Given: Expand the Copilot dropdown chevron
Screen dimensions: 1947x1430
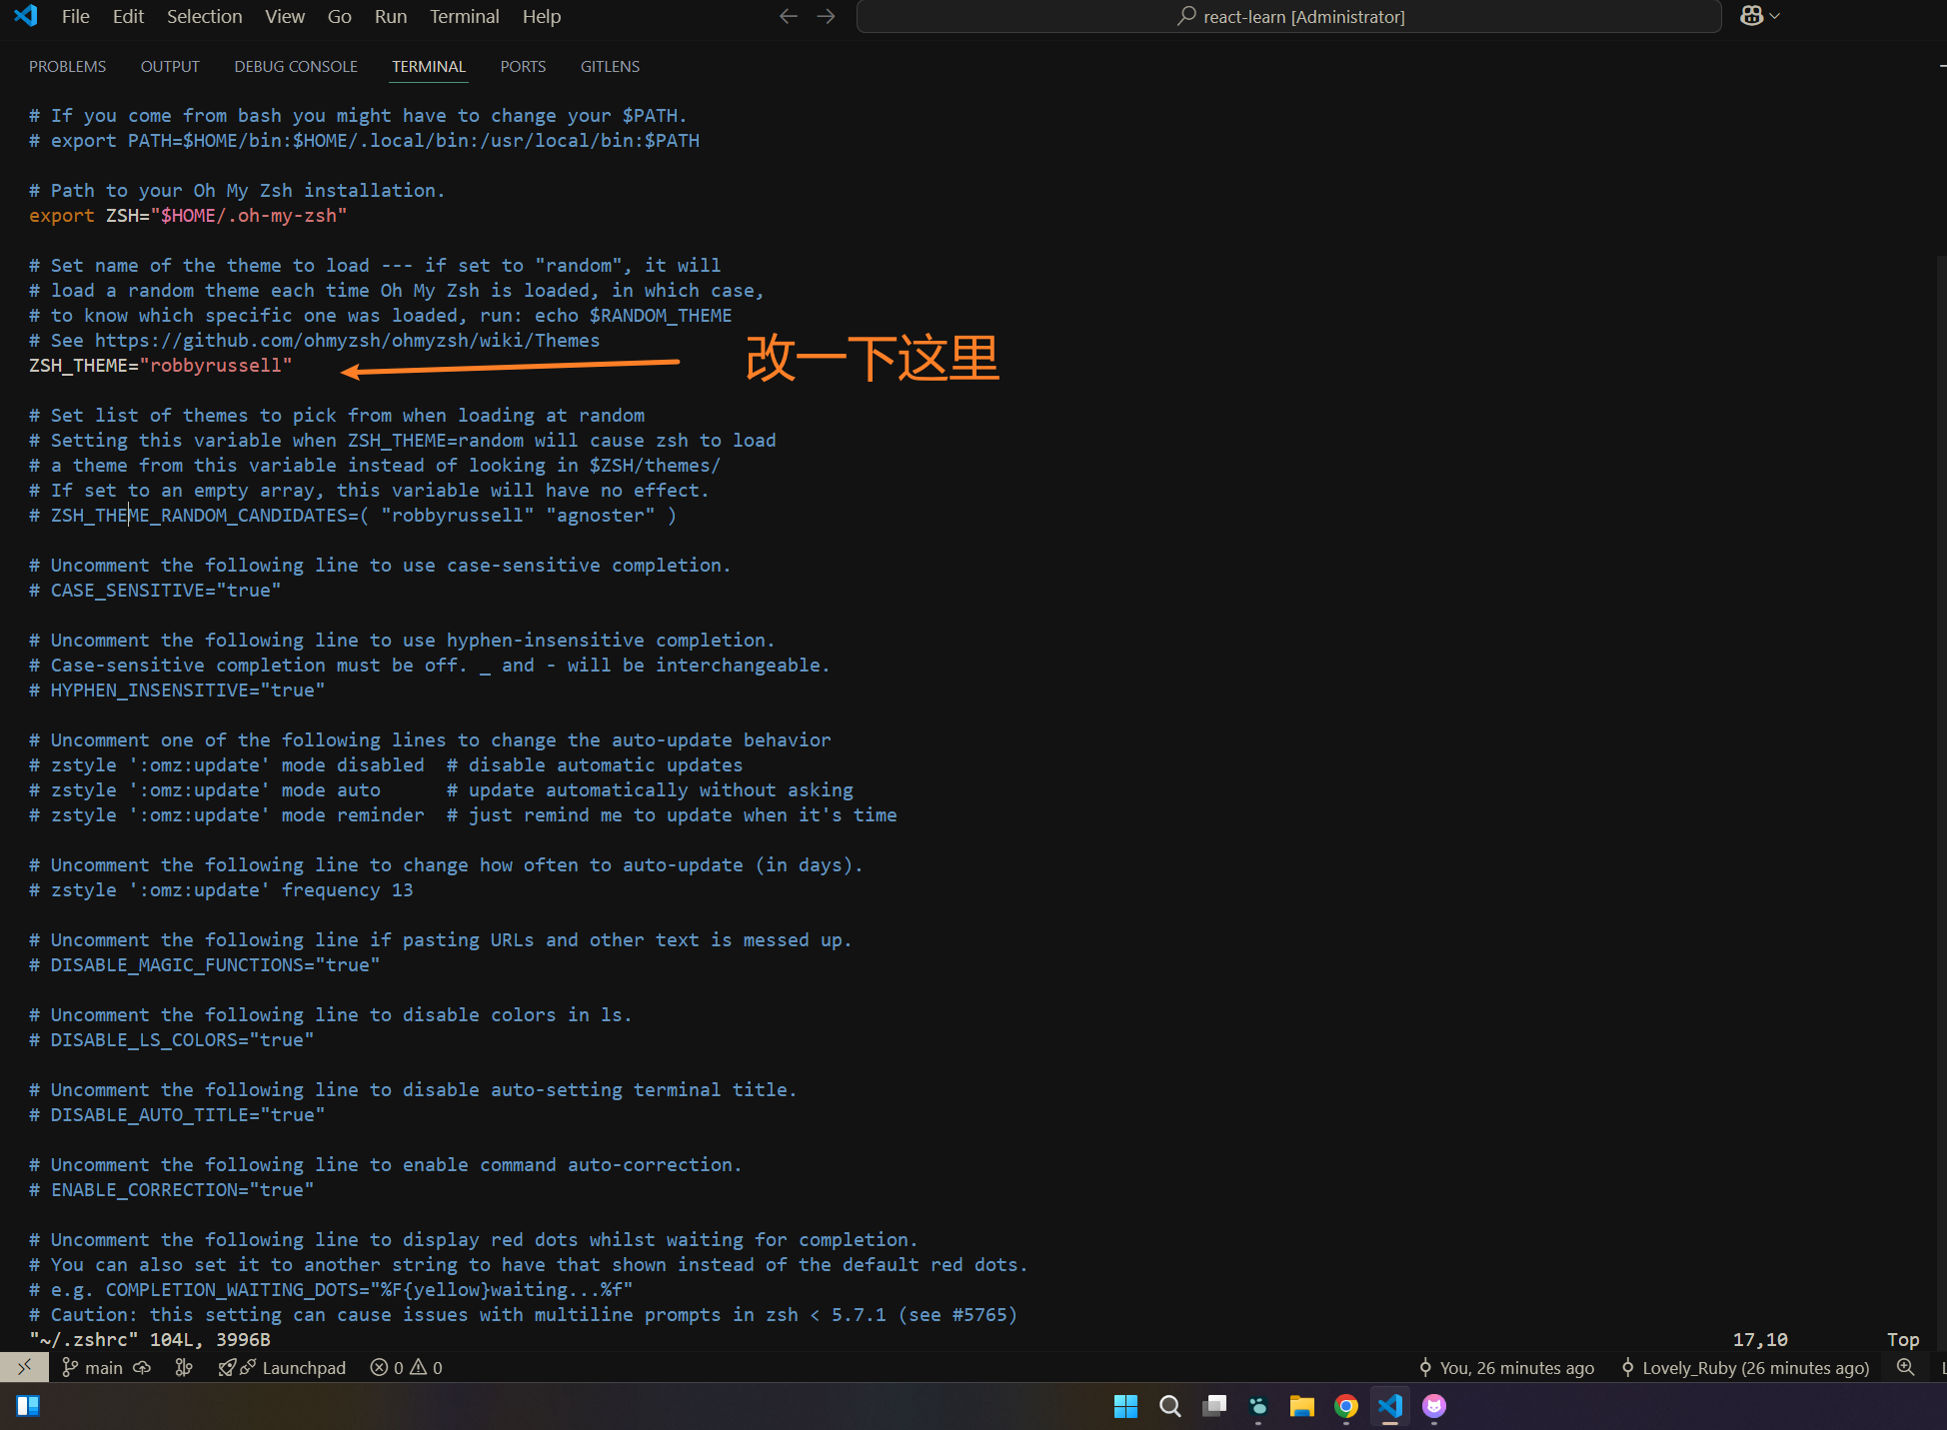Looking at the screenshot, I should pyautogui.click(x=1775, y=16).
